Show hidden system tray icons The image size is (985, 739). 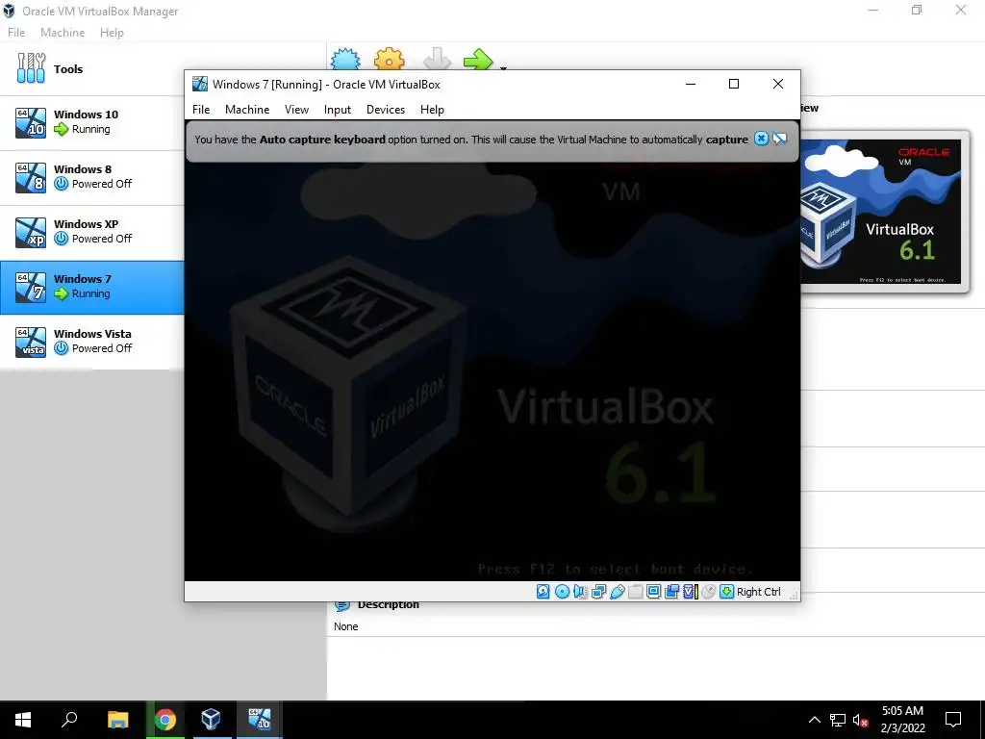[x=814, y=720]
